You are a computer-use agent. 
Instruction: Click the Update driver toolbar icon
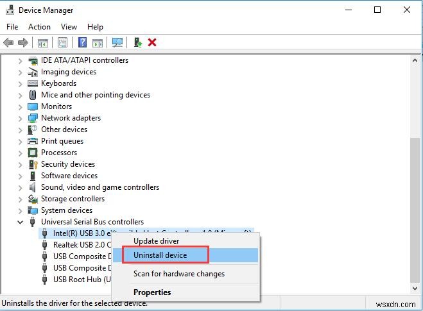[138, 42]
